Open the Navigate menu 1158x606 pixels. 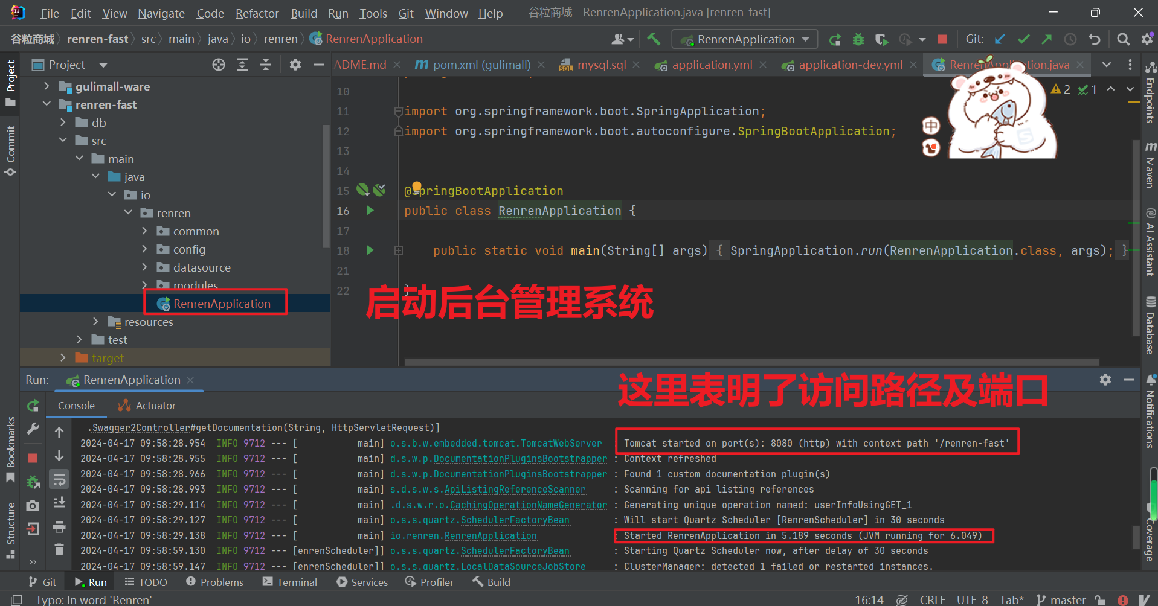[x=161, y=13]
